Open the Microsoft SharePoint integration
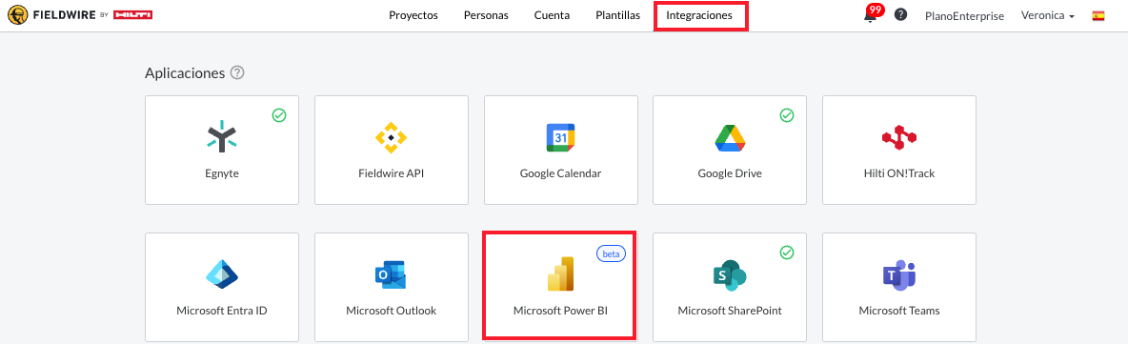This screenshot has height=344, width=1128. 730,287
